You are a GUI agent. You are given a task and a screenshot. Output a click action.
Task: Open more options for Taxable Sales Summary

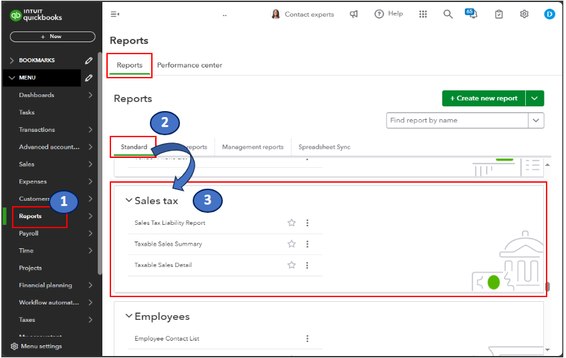click(x=307, y=244)
